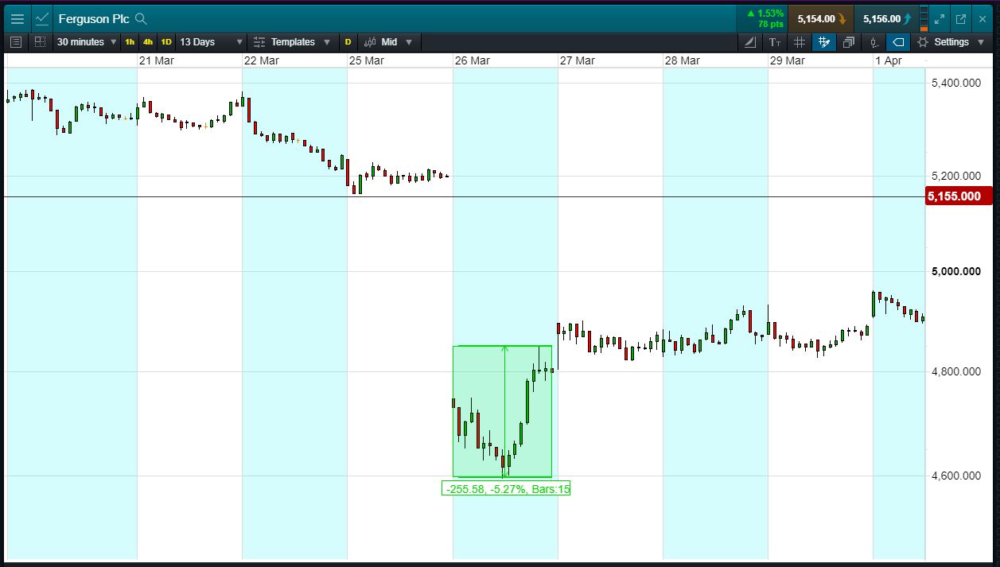Click the 27 Mar date label
The height and width of the screenshot is (567, 1000).
point(577,60)
